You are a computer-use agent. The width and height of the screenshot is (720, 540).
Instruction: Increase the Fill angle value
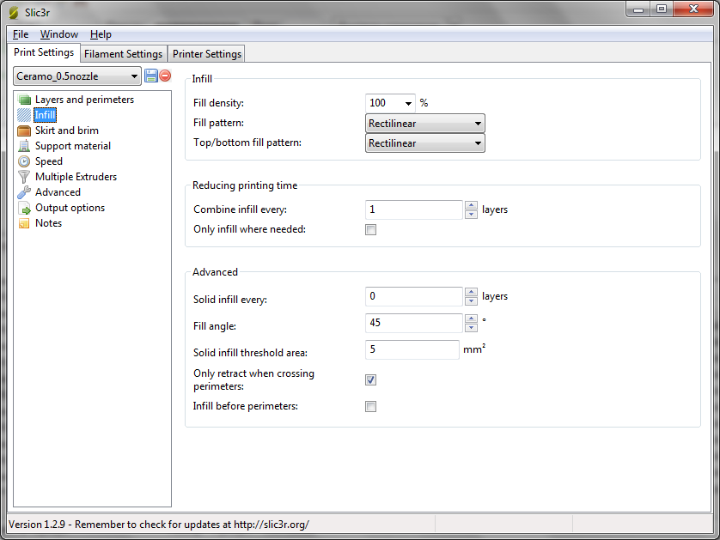click(471, 319)
